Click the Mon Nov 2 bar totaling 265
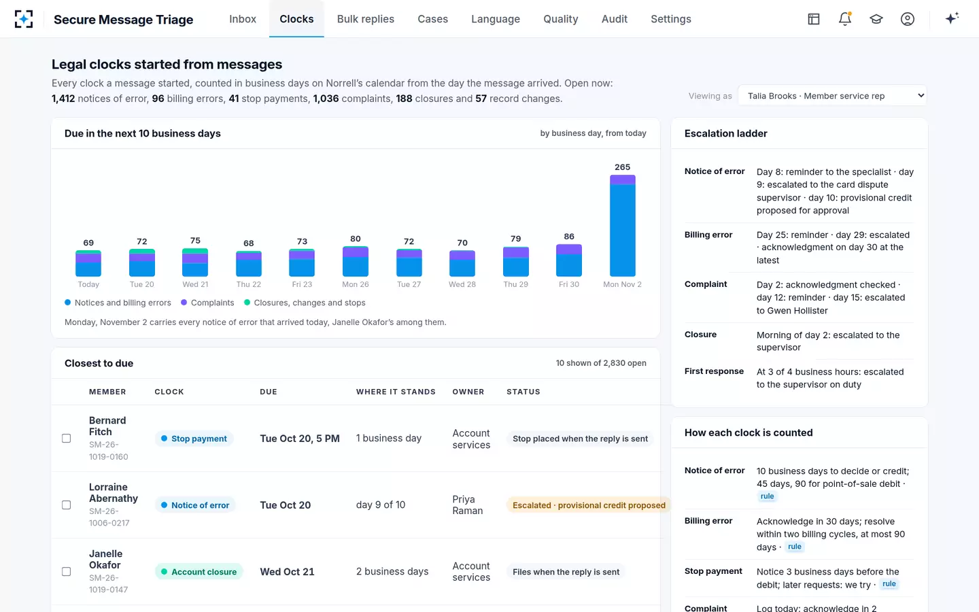The image size is (979, 612). (x=623, y=226)
